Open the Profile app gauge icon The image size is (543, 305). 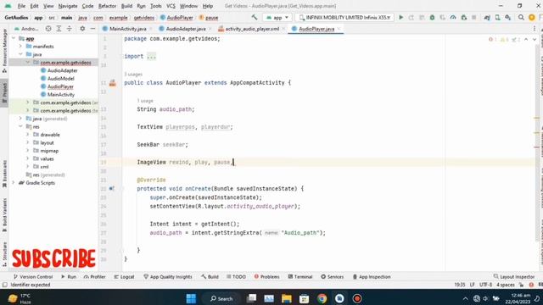[453, 17]
